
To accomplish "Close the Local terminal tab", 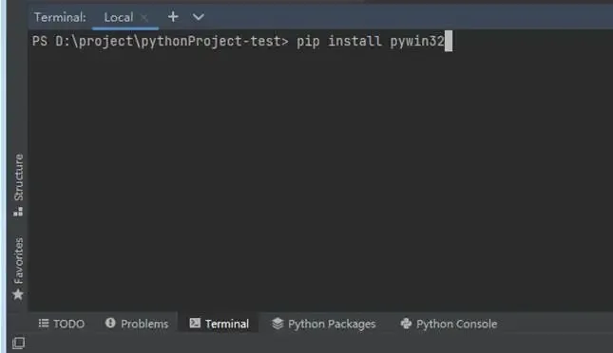I will pyautogui.click(x=144, y=18).
